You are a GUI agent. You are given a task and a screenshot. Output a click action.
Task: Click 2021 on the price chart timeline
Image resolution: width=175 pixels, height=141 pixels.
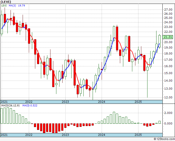point(4,102)
